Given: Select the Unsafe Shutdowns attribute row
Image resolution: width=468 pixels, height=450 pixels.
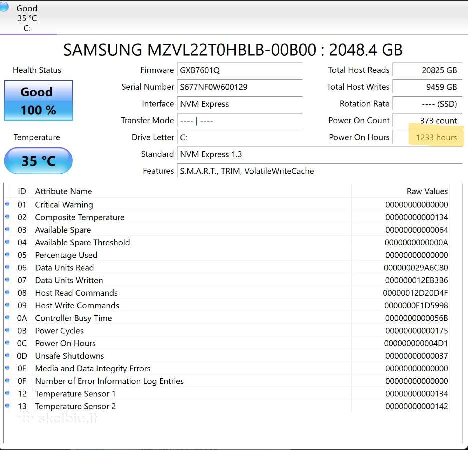Looking at the screenshot, I should pyautogui.click(x=227, y=356).
